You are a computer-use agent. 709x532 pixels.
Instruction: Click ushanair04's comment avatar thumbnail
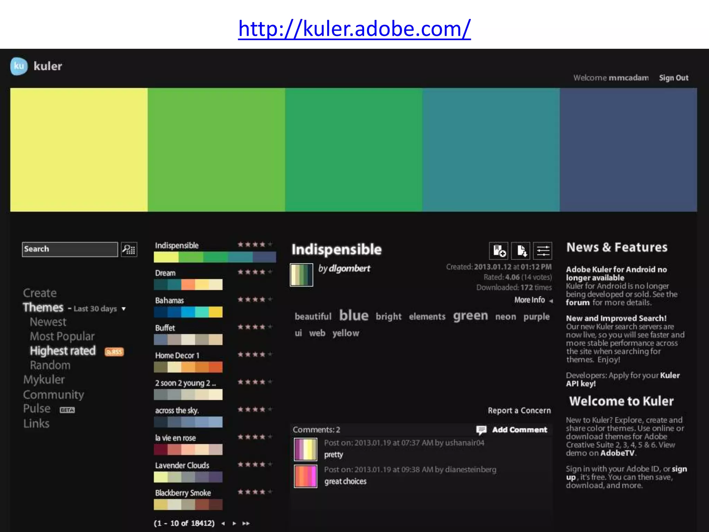pyautogui.click(x=305, y=449)
